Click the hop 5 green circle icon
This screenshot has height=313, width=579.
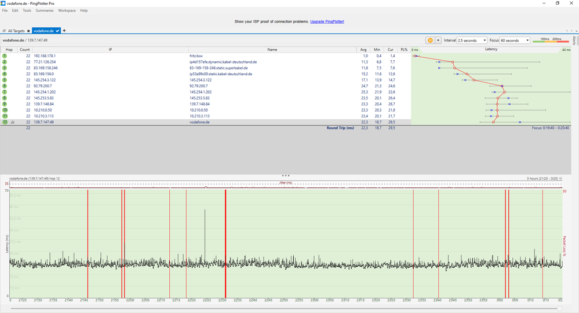(4, 80)
